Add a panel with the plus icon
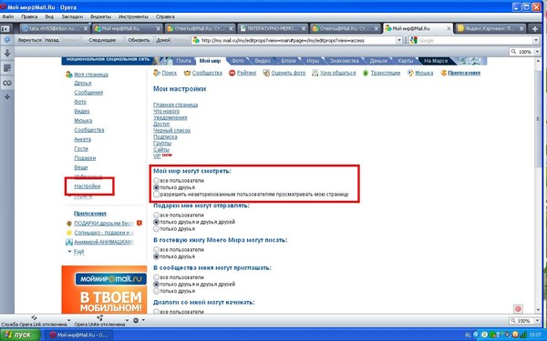The image size is (547, 341). 7,97
